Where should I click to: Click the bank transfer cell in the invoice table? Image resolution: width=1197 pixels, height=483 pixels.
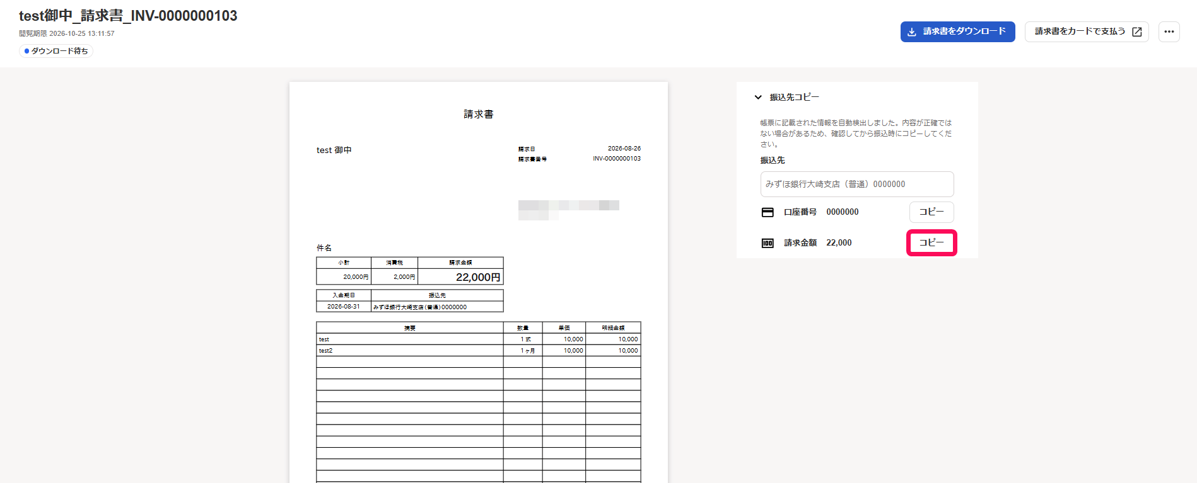[x=437, y=307]
